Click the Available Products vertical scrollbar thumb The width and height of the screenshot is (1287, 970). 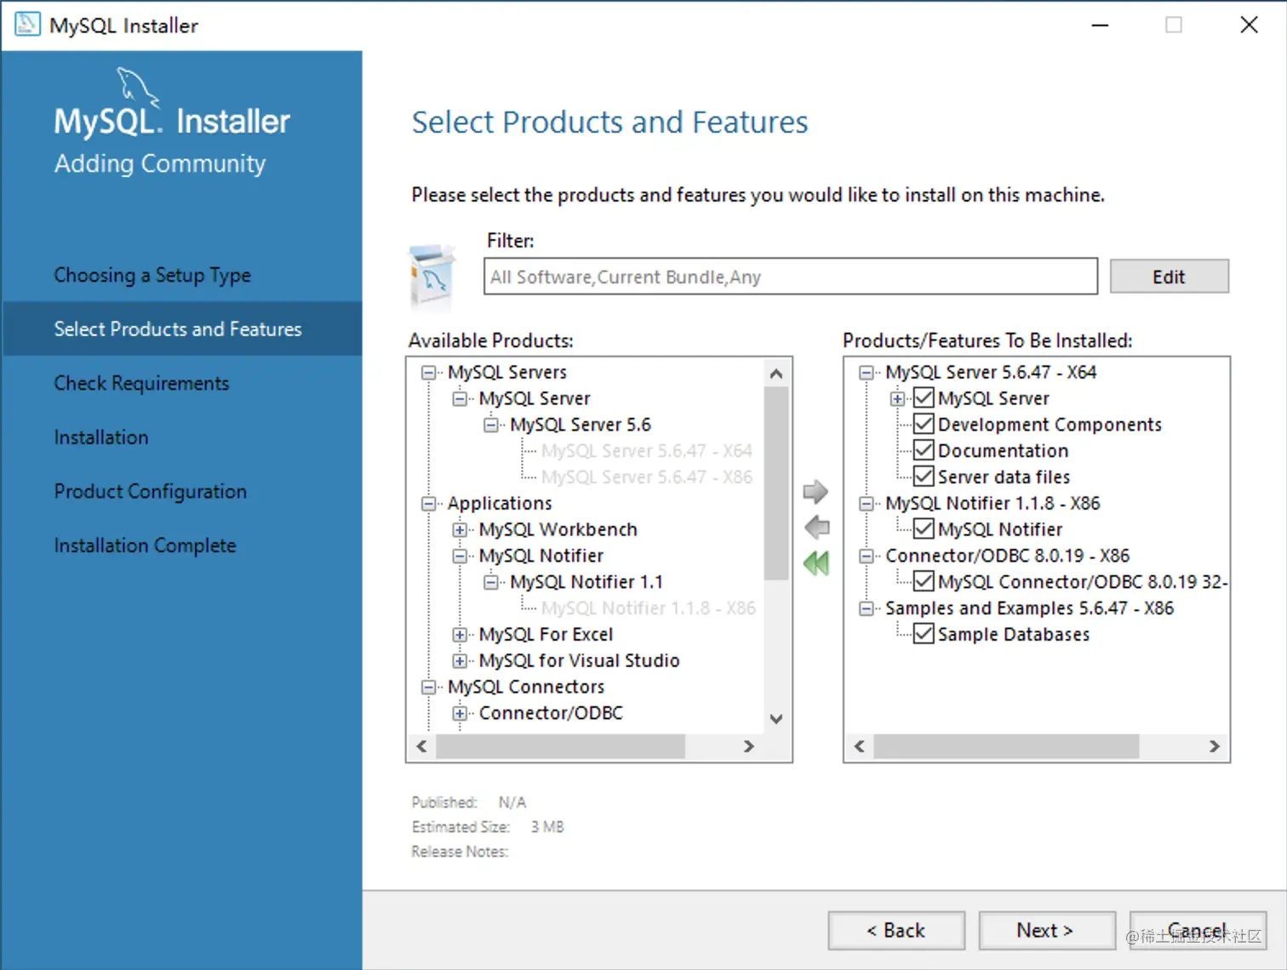tap(776, 483)
